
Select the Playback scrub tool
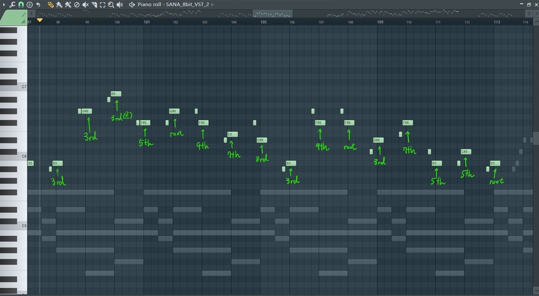(119, 4)
